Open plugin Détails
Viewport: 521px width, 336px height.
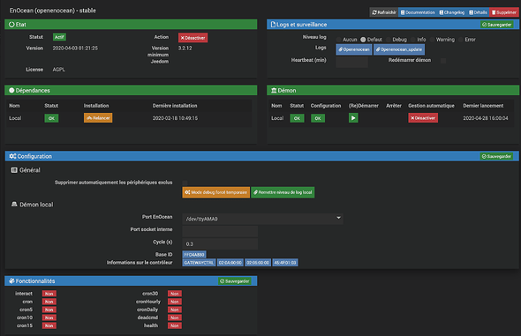coord(478,12)
